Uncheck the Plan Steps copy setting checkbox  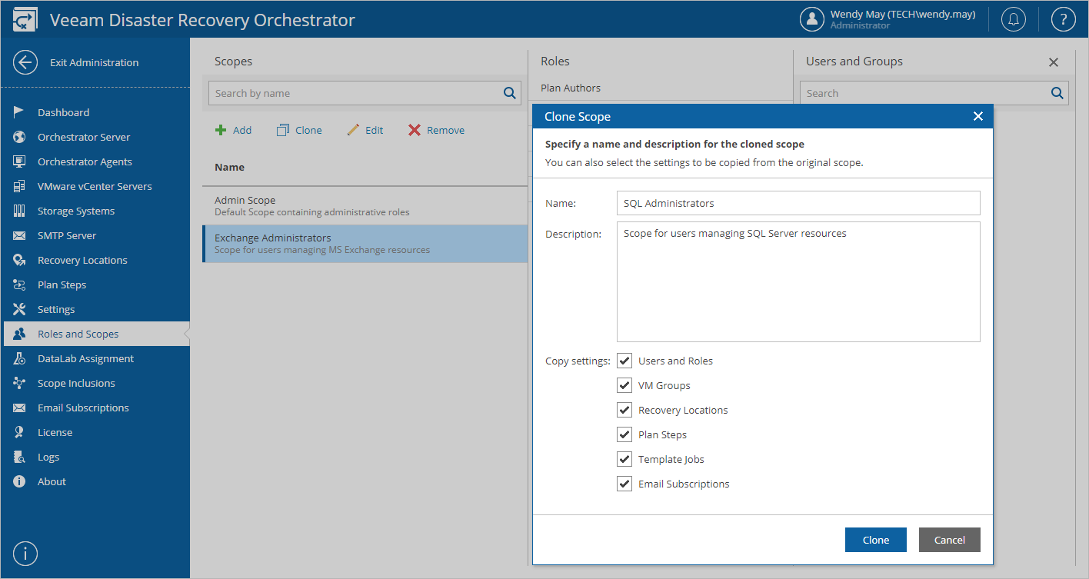[x=624, y=434]
